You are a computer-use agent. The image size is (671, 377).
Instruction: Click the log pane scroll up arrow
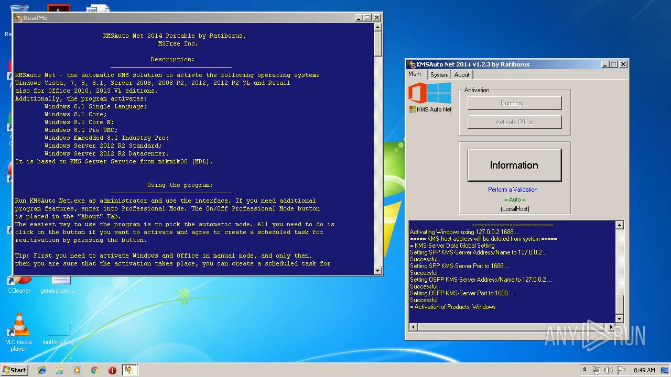click(619, 225)
